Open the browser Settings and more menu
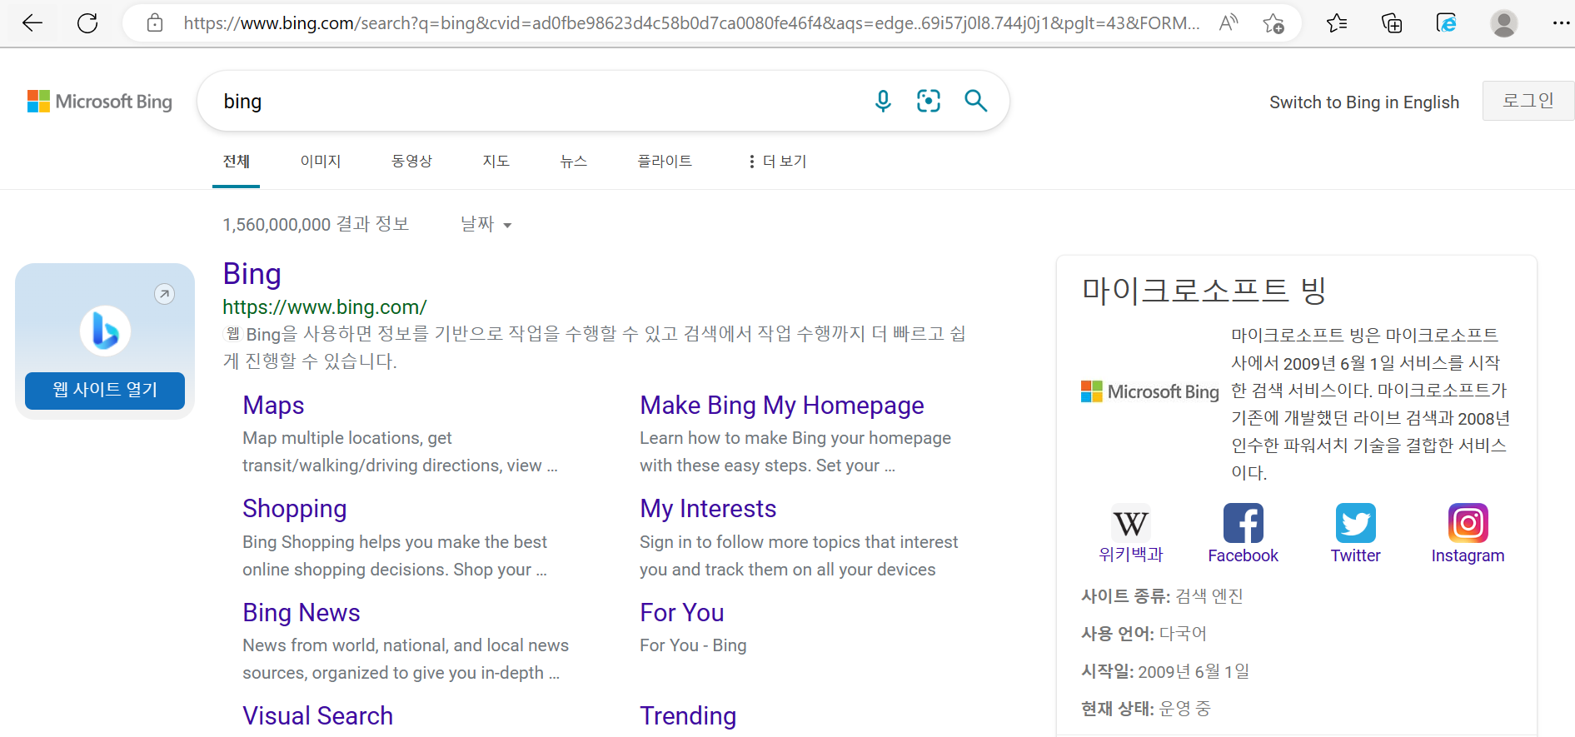The width and height of the screenshot is (1575, 737). pos(1561,23)
